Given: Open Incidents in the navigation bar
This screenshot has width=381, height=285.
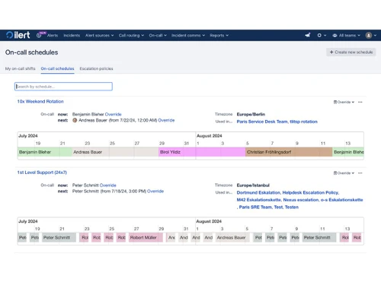Looking at the screenshot, I should click(72, 36).
